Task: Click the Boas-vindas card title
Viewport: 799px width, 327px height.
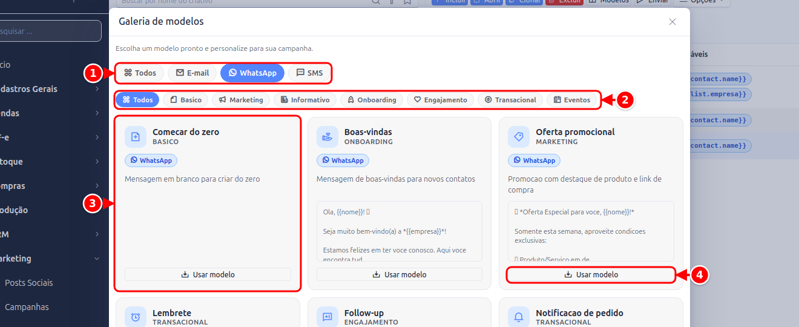Action: [368, 131]
